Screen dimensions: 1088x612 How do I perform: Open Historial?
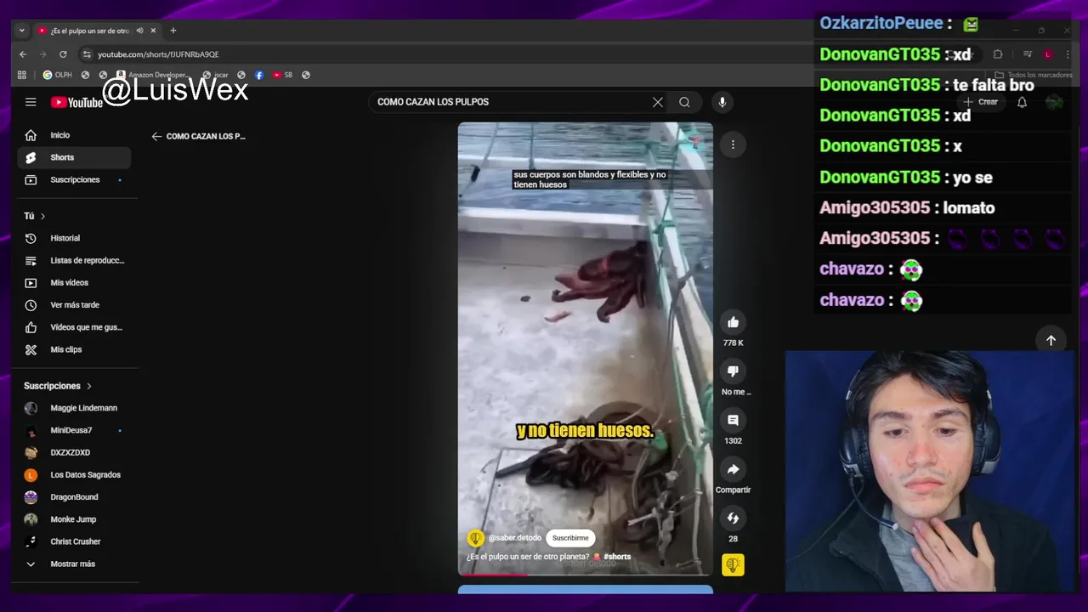pos(75,238)
